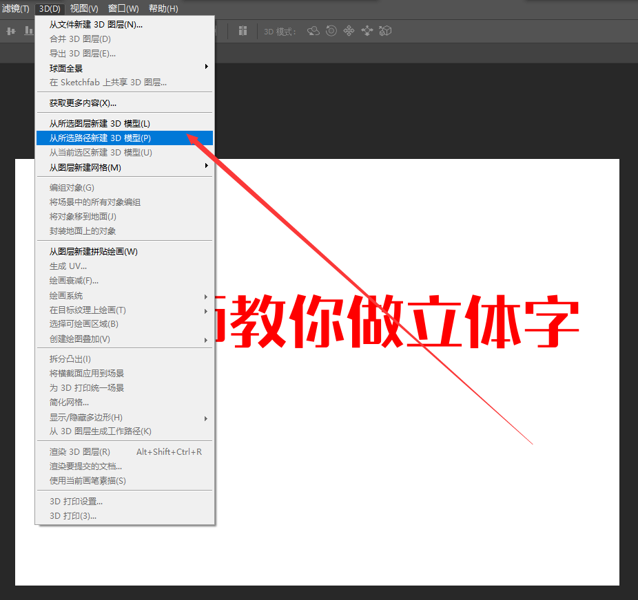This screenshot has height=600, width=638.
Task: Choose 将对象移到地面(J)
Action: pos(125,217)
